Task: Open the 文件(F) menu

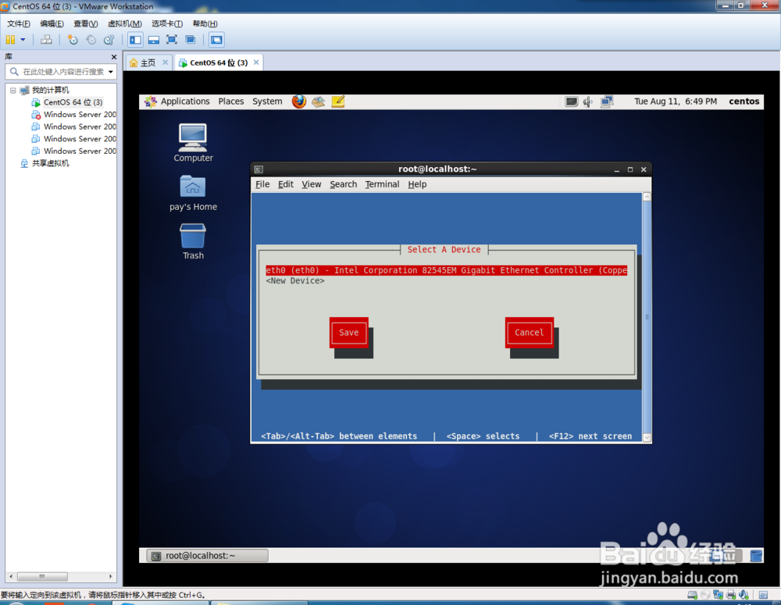Action: (19, 23)
